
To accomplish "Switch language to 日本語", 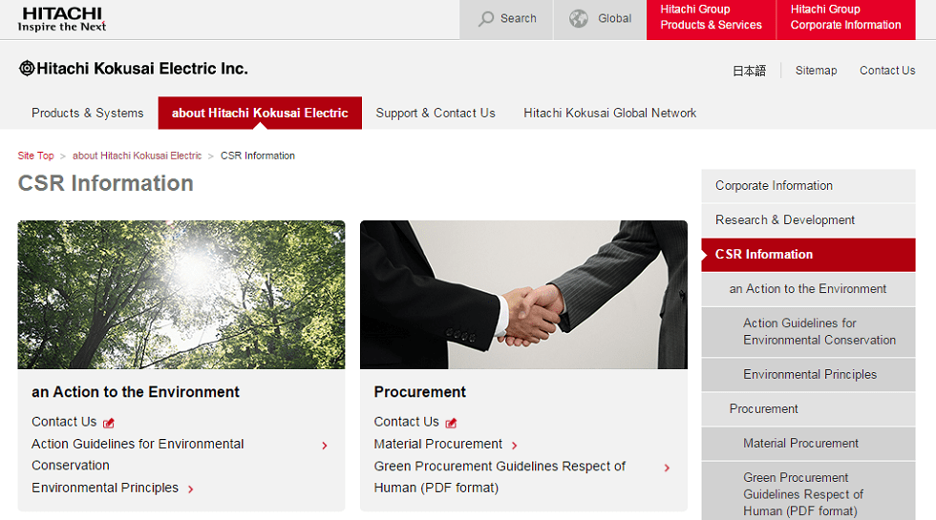I will 749,71.
